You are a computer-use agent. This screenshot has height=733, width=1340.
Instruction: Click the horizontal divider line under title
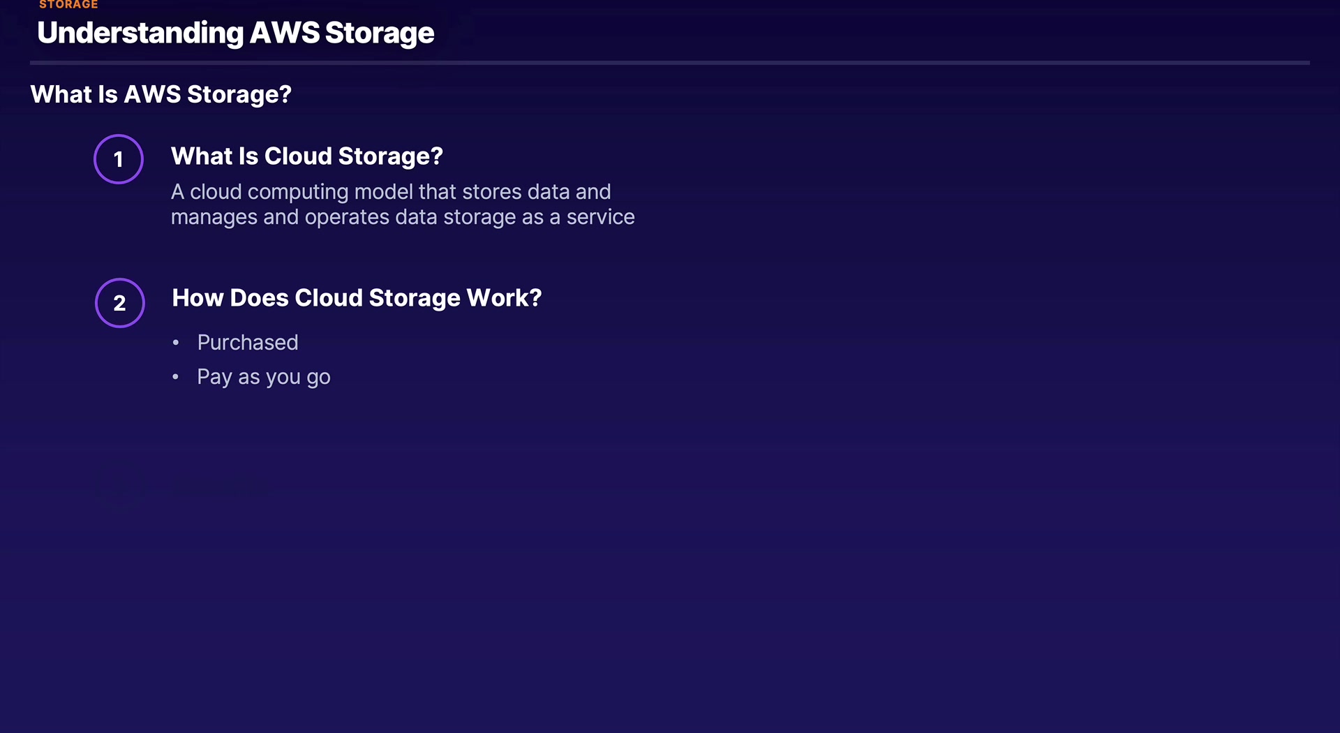[669, 63]
